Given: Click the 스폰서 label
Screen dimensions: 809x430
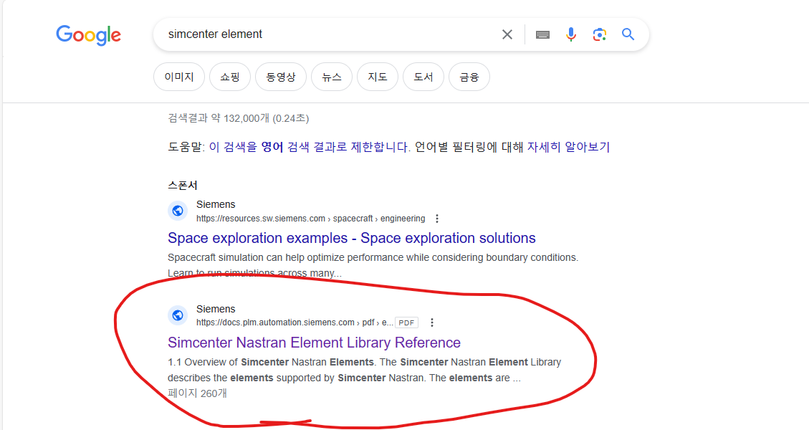Looking at the screenshot, I should (183, 185).
